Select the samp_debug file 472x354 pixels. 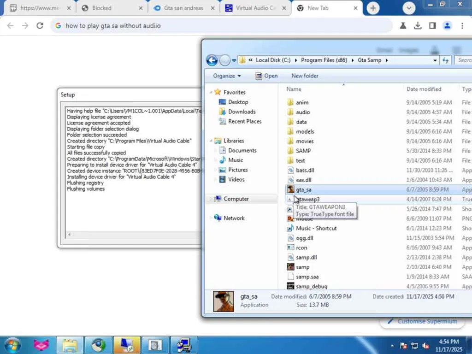pos(311,286)
